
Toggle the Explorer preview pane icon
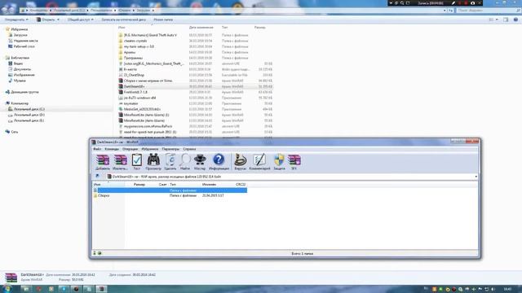coord(506,20)
